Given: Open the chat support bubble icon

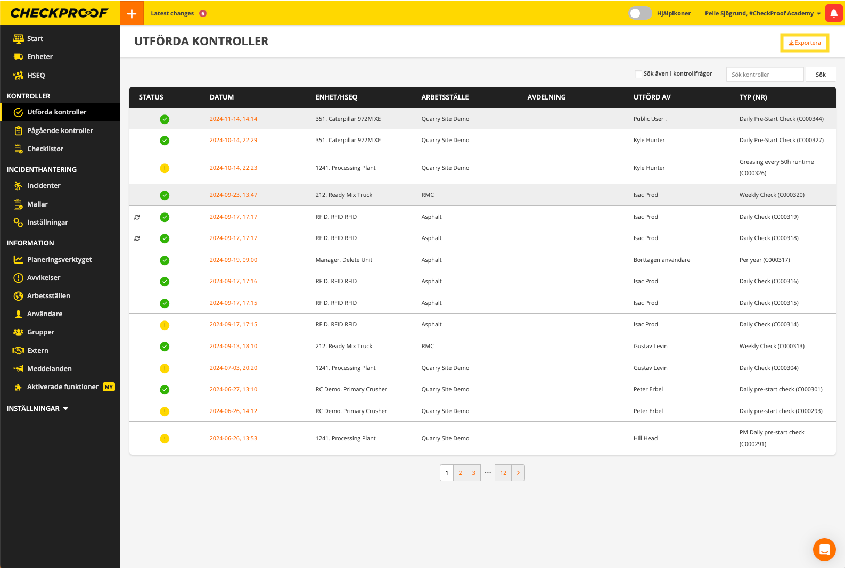Looking at the screenshot, I should [824, 549].
